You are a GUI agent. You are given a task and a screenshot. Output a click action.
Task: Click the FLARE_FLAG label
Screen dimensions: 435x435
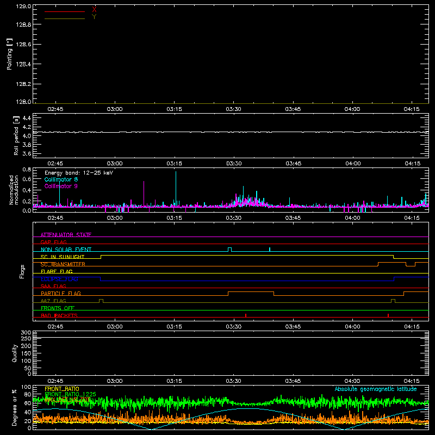(x=57, y=271)
